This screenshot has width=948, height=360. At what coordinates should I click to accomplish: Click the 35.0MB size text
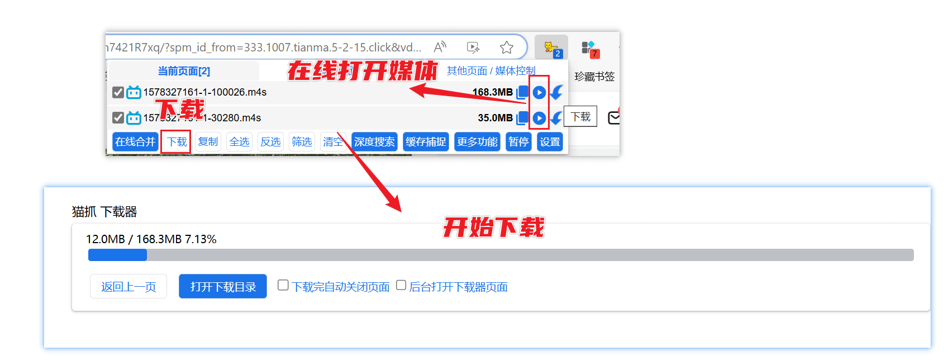pyautogui.click(x=495, y=118)
